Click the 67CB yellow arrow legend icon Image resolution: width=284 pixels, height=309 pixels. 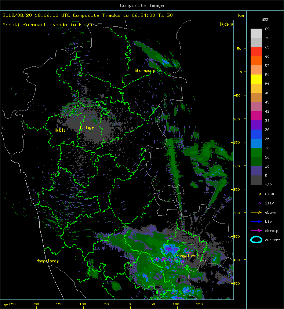coord(256,194)
